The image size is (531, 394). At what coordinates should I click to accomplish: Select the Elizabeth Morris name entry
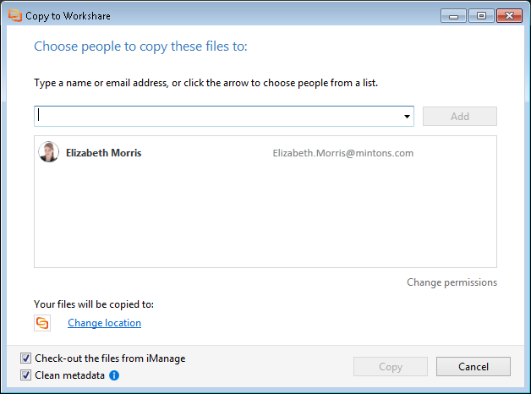click(x=104, y=153)
